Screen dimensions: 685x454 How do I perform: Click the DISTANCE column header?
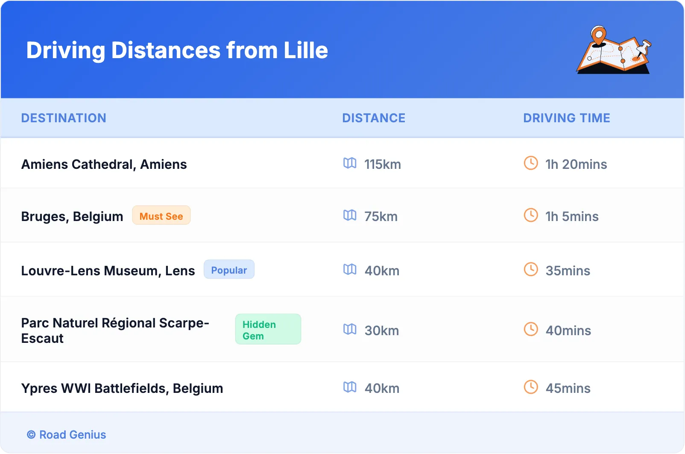[x=374, y=118]
